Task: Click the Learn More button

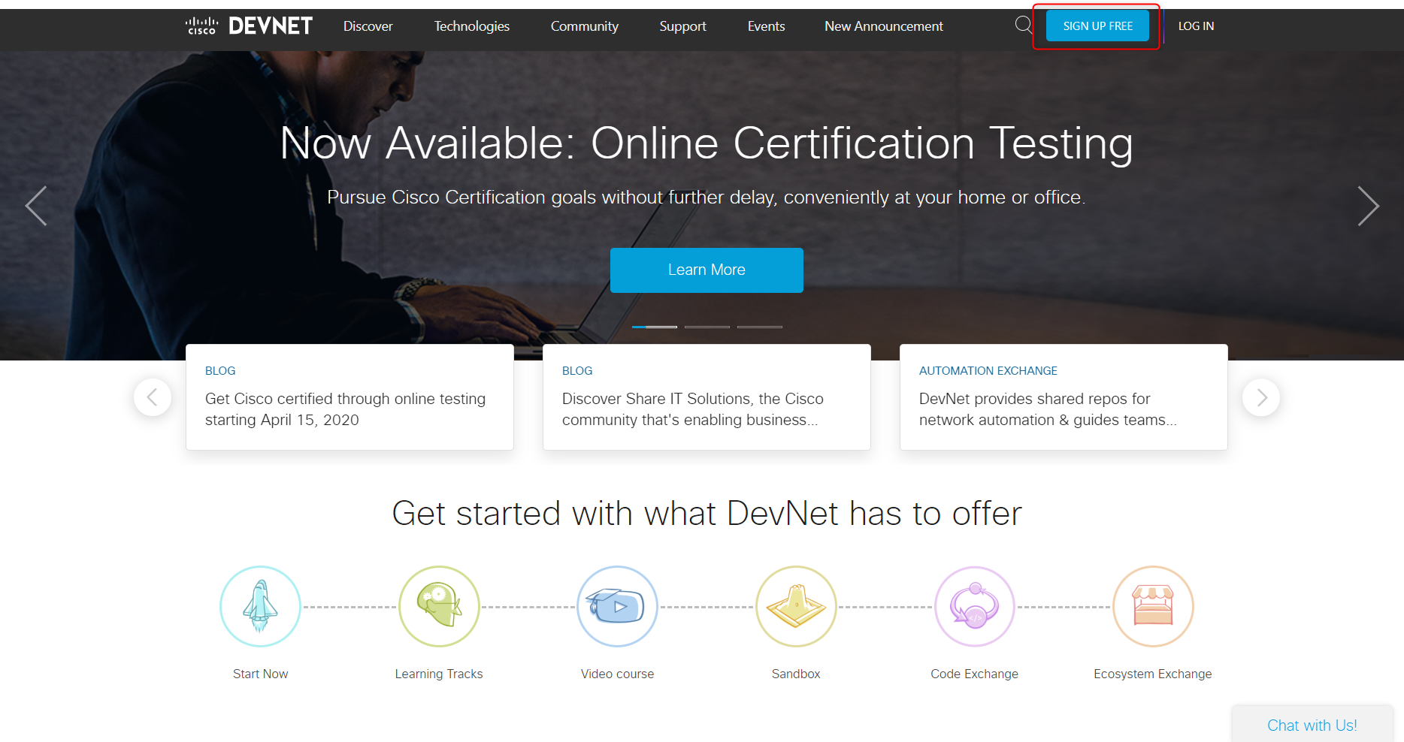Action: coord(707,270)
